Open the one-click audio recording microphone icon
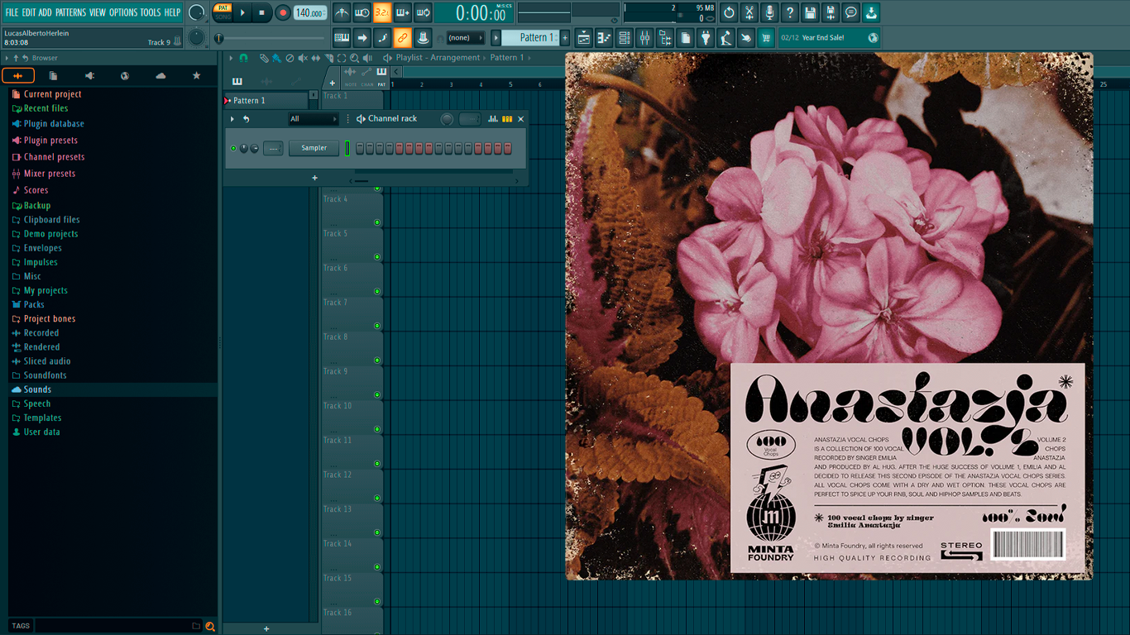1130x635 pixels. (x=769, y=12)
